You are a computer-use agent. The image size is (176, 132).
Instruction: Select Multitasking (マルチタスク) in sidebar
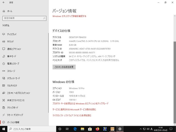pyautogui.click(x=12, y=85)
